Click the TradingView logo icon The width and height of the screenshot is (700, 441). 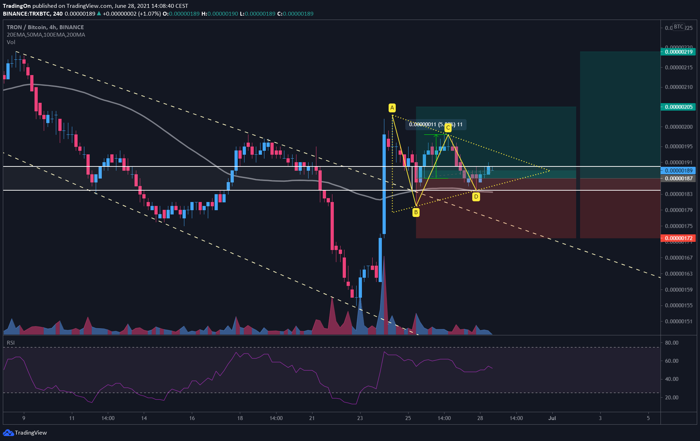[x=8, y=433]
